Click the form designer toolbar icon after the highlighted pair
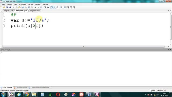The height and width of the screenshot is (97, 172). point(57,7)
